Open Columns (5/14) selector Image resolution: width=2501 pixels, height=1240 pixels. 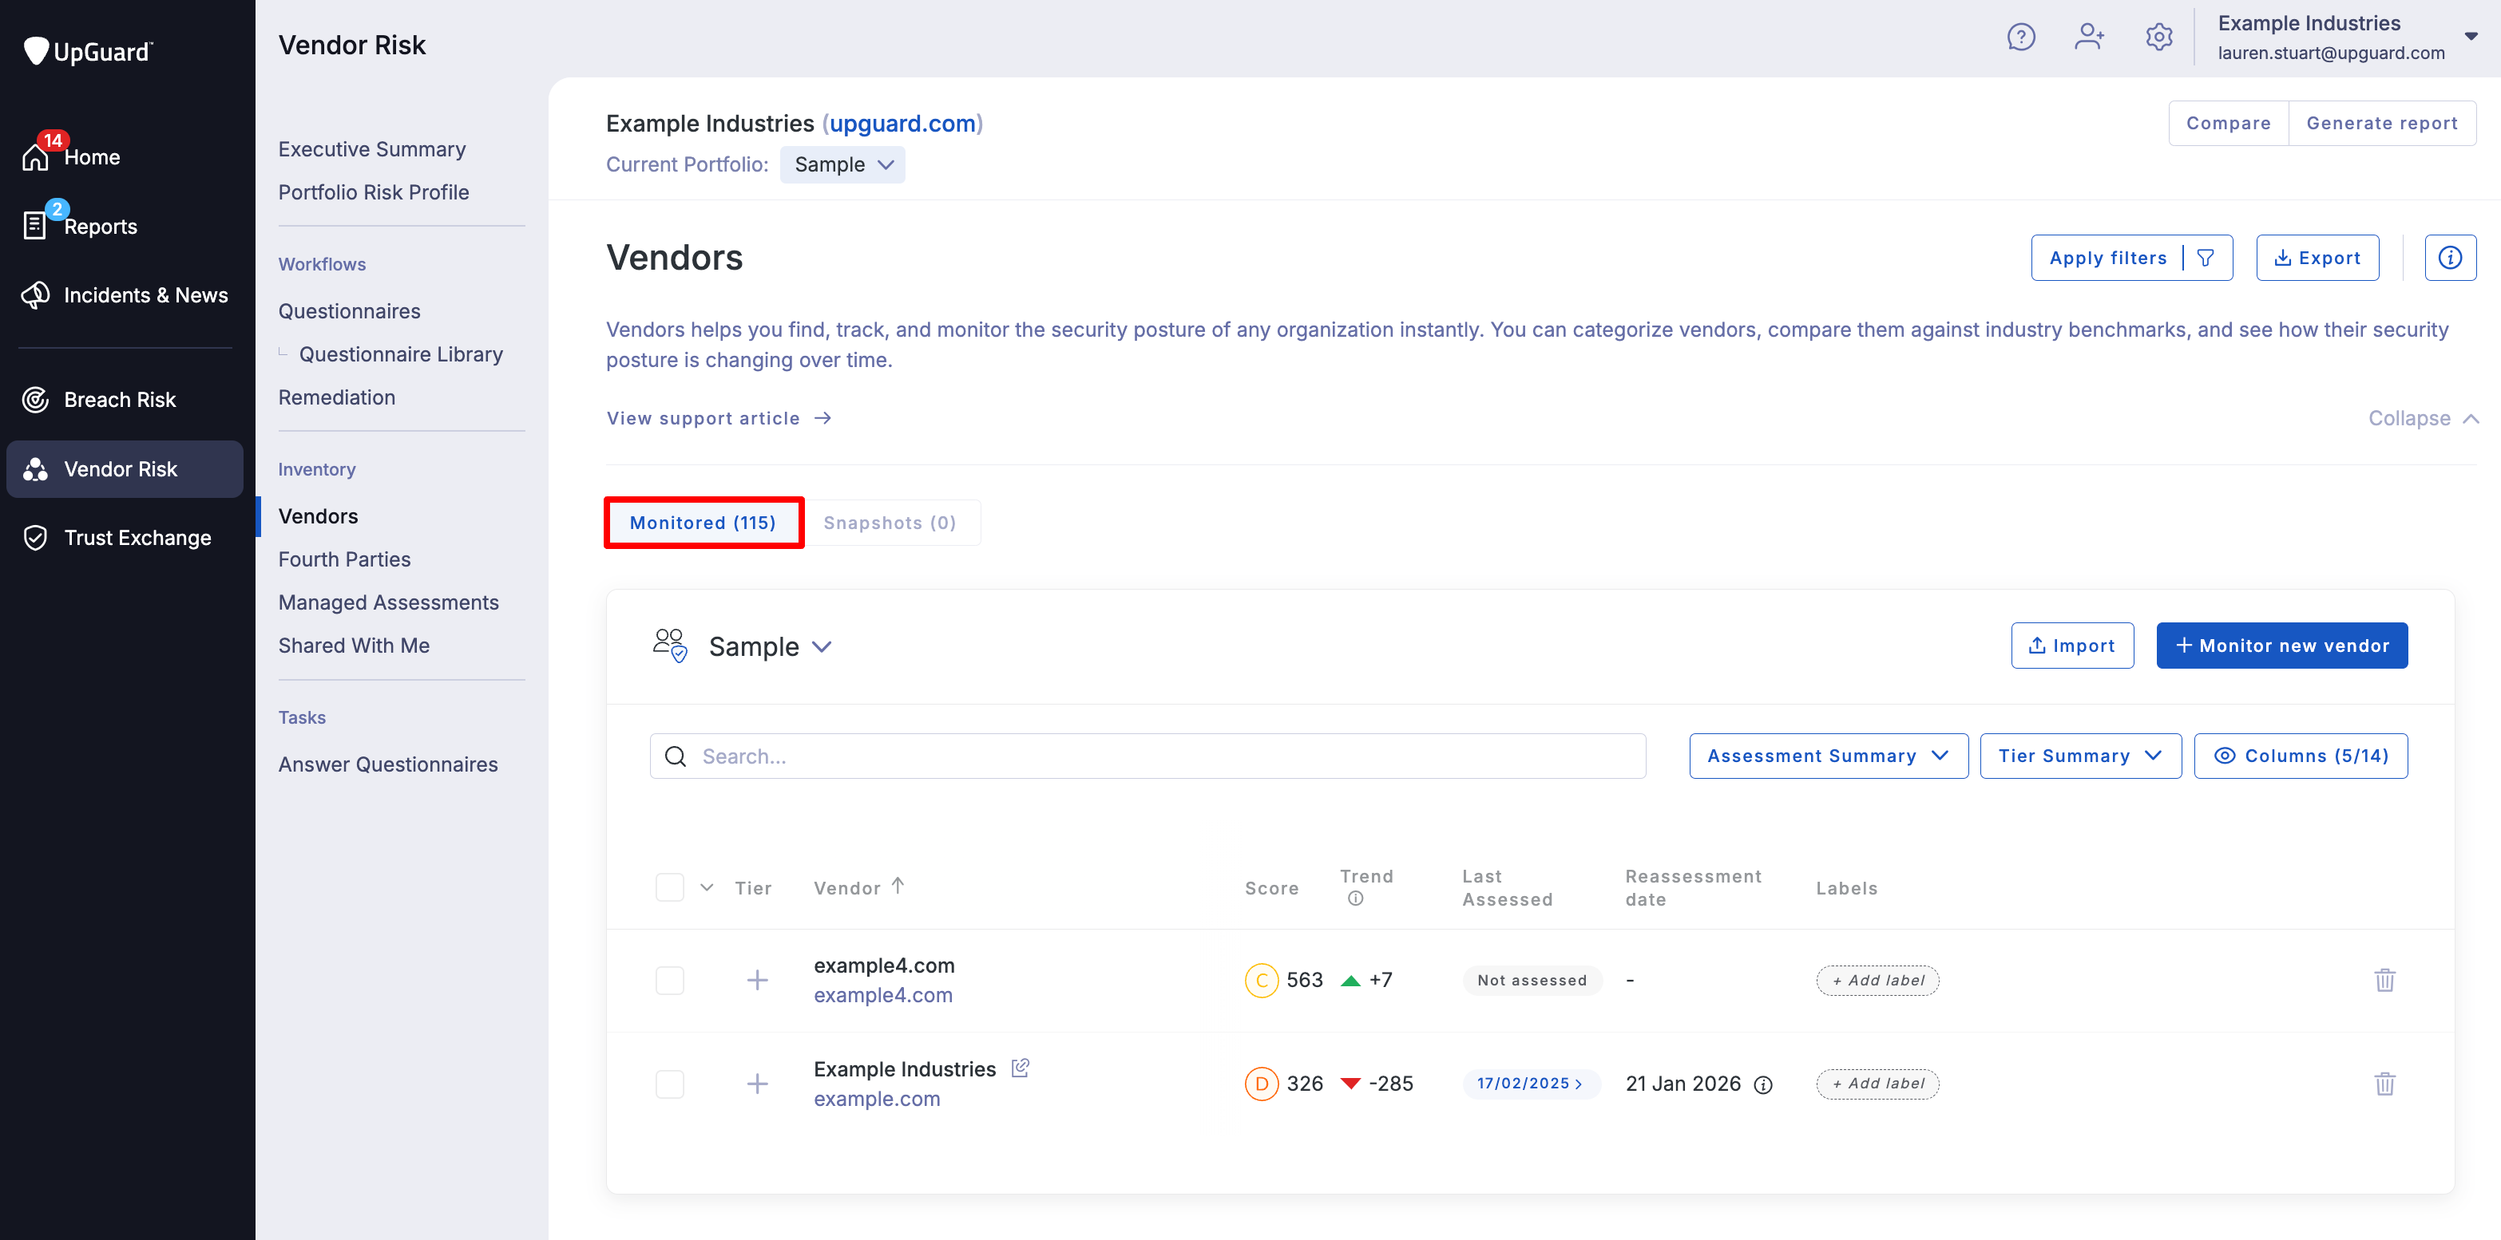click(x=2300, y=756)
